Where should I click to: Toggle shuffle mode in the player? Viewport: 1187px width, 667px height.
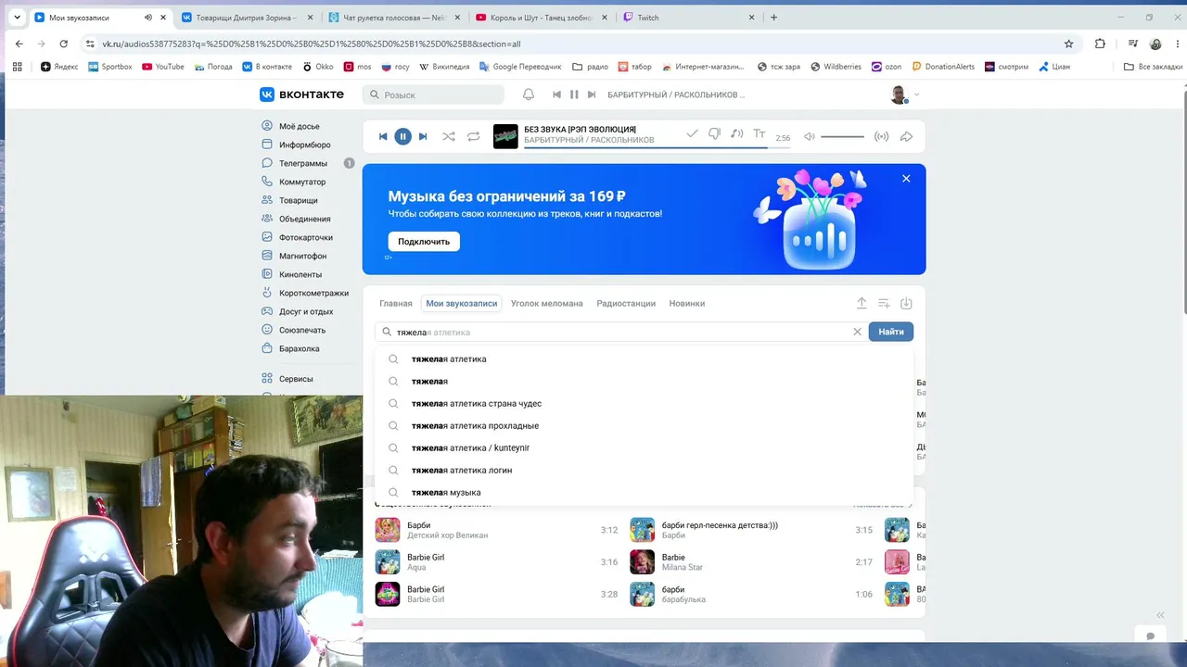click(x=449, y=136)
